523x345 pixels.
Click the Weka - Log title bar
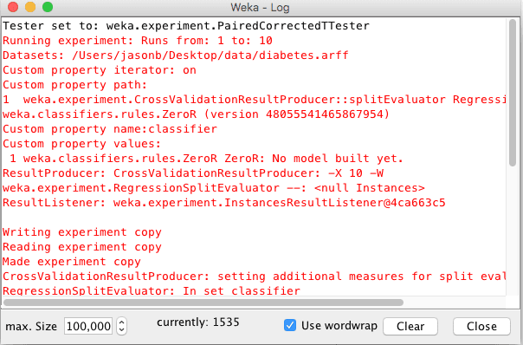[x=260, y=7]
